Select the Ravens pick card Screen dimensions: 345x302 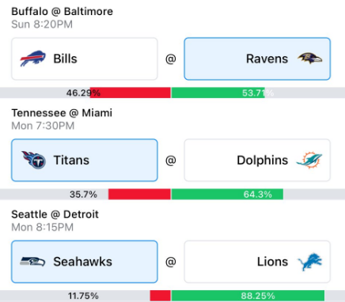click(x=257, y=59)
